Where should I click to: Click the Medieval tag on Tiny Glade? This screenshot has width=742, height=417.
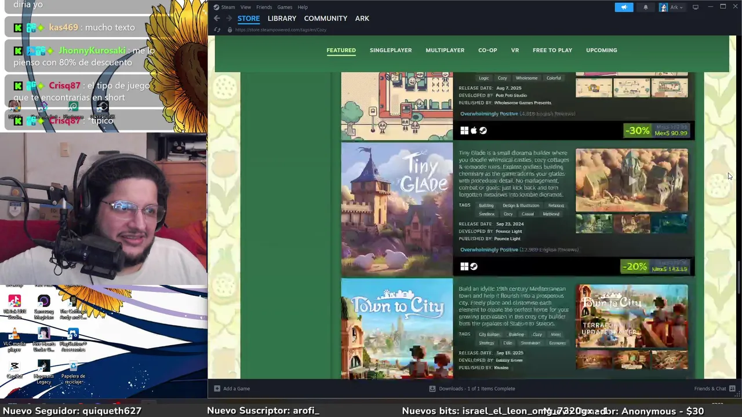[x=551, y=214]
